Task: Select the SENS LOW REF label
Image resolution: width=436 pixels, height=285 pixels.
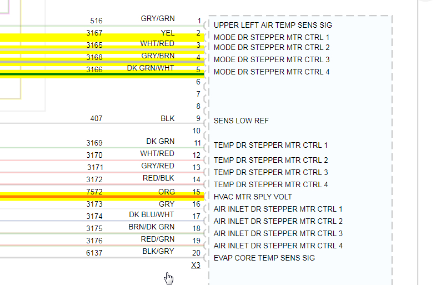Action: tap(241, 121)
